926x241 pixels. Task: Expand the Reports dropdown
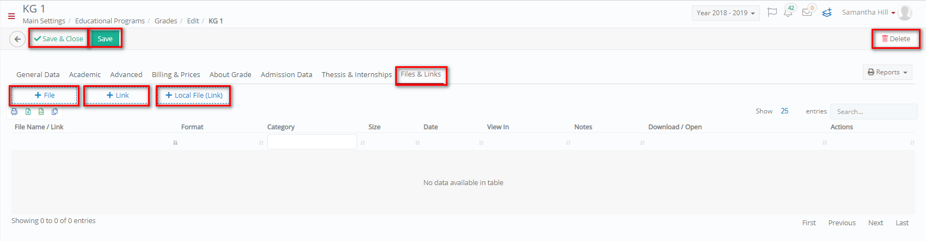pyautogui.click(x=887, y=72)
